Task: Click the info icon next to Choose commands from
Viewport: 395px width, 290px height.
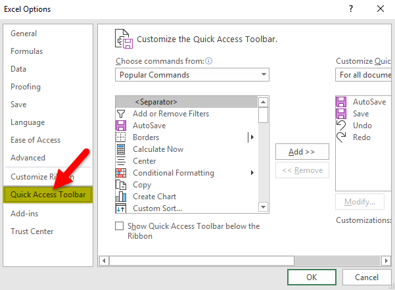Action: (209, 61)
